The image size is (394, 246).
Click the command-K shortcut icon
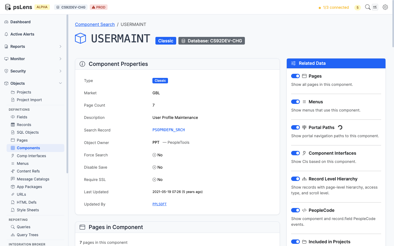(375, 7)
